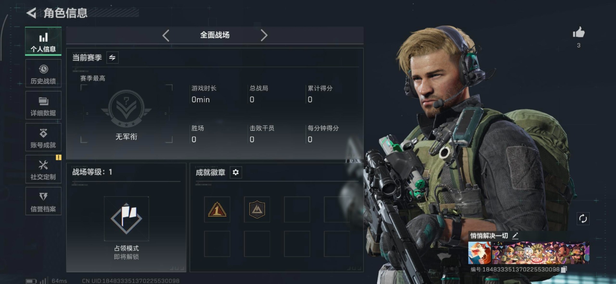This screenshot has height=284, width=616.
Task: Select the hexagon shield achievement badge
Action: [x=257, y=210]
